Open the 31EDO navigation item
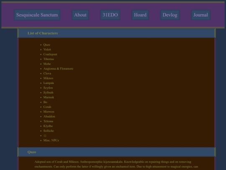The height and width of the screenshot is (170, 226). click(110, 15)
